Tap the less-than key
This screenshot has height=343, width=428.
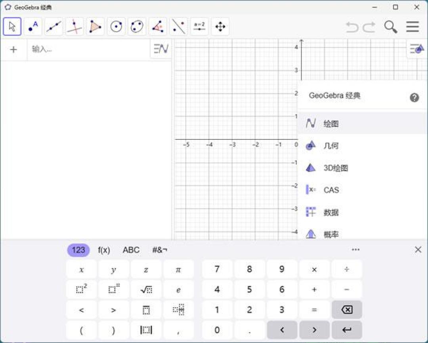(81, 310)
